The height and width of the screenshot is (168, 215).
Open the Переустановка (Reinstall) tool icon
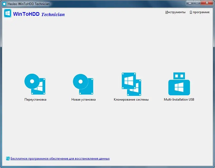tap(35, 84)
